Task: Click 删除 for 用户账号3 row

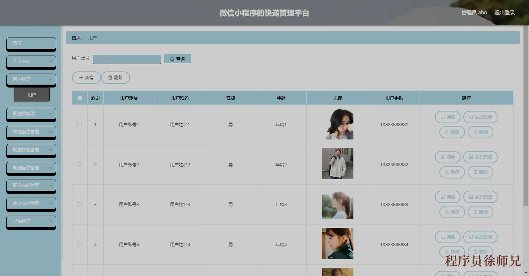Action: point(480,212)
